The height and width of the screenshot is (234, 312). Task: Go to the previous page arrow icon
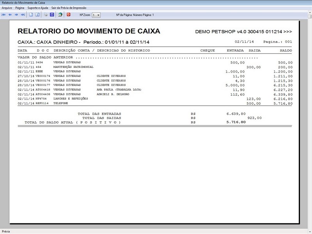click(10, 15)
